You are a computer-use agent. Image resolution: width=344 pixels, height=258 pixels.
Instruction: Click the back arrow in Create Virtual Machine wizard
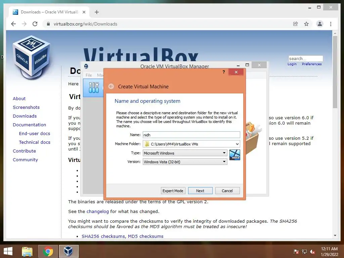tap(111, 86)
